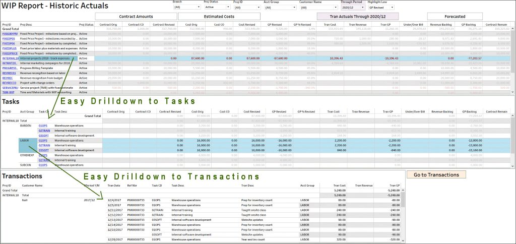
Task: Click the SERVICEPRJ project link
Action: click(10, 88)
